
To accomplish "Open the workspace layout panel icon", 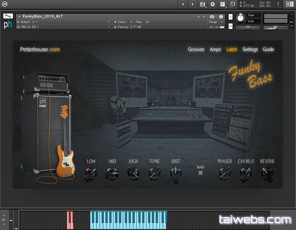I will (x=222, y=4).
